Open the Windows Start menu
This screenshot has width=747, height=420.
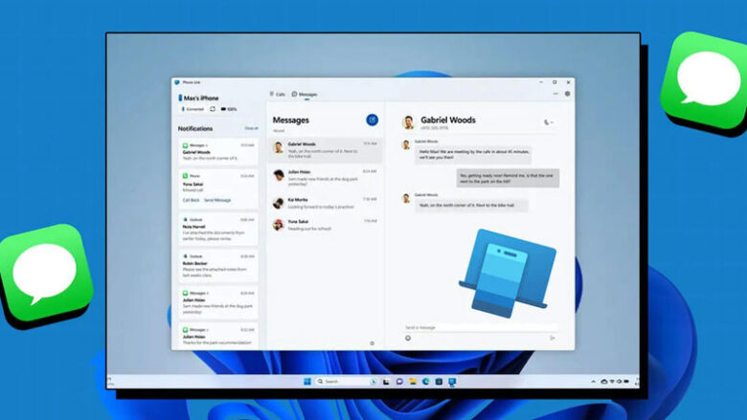pyautogui.click(x=307, y=382)
